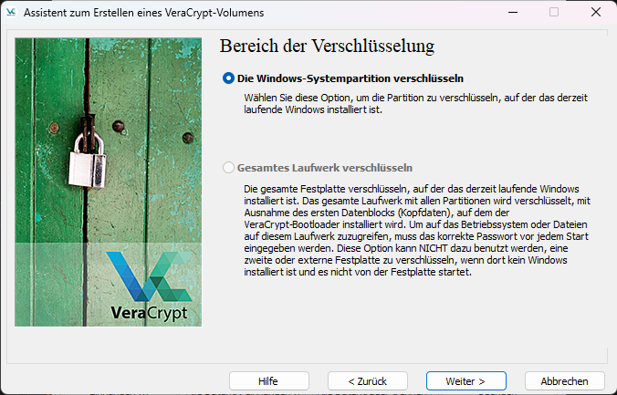Cancel the wizard with Abbrechen
617x395 pixels.
tap(565, 381)
